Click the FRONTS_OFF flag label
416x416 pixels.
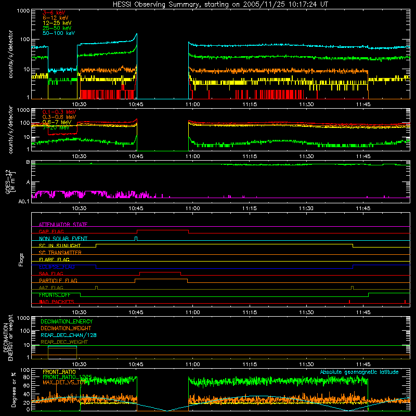55,295
